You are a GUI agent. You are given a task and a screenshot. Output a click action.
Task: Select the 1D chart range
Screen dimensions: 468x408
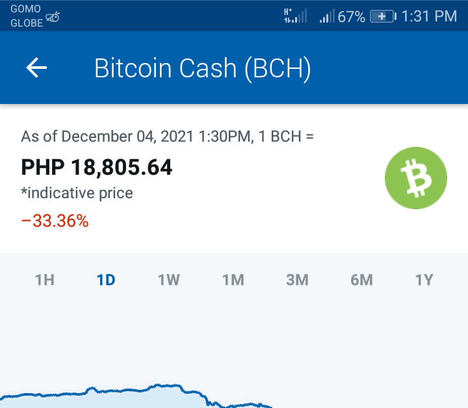[x=106, y=280]
